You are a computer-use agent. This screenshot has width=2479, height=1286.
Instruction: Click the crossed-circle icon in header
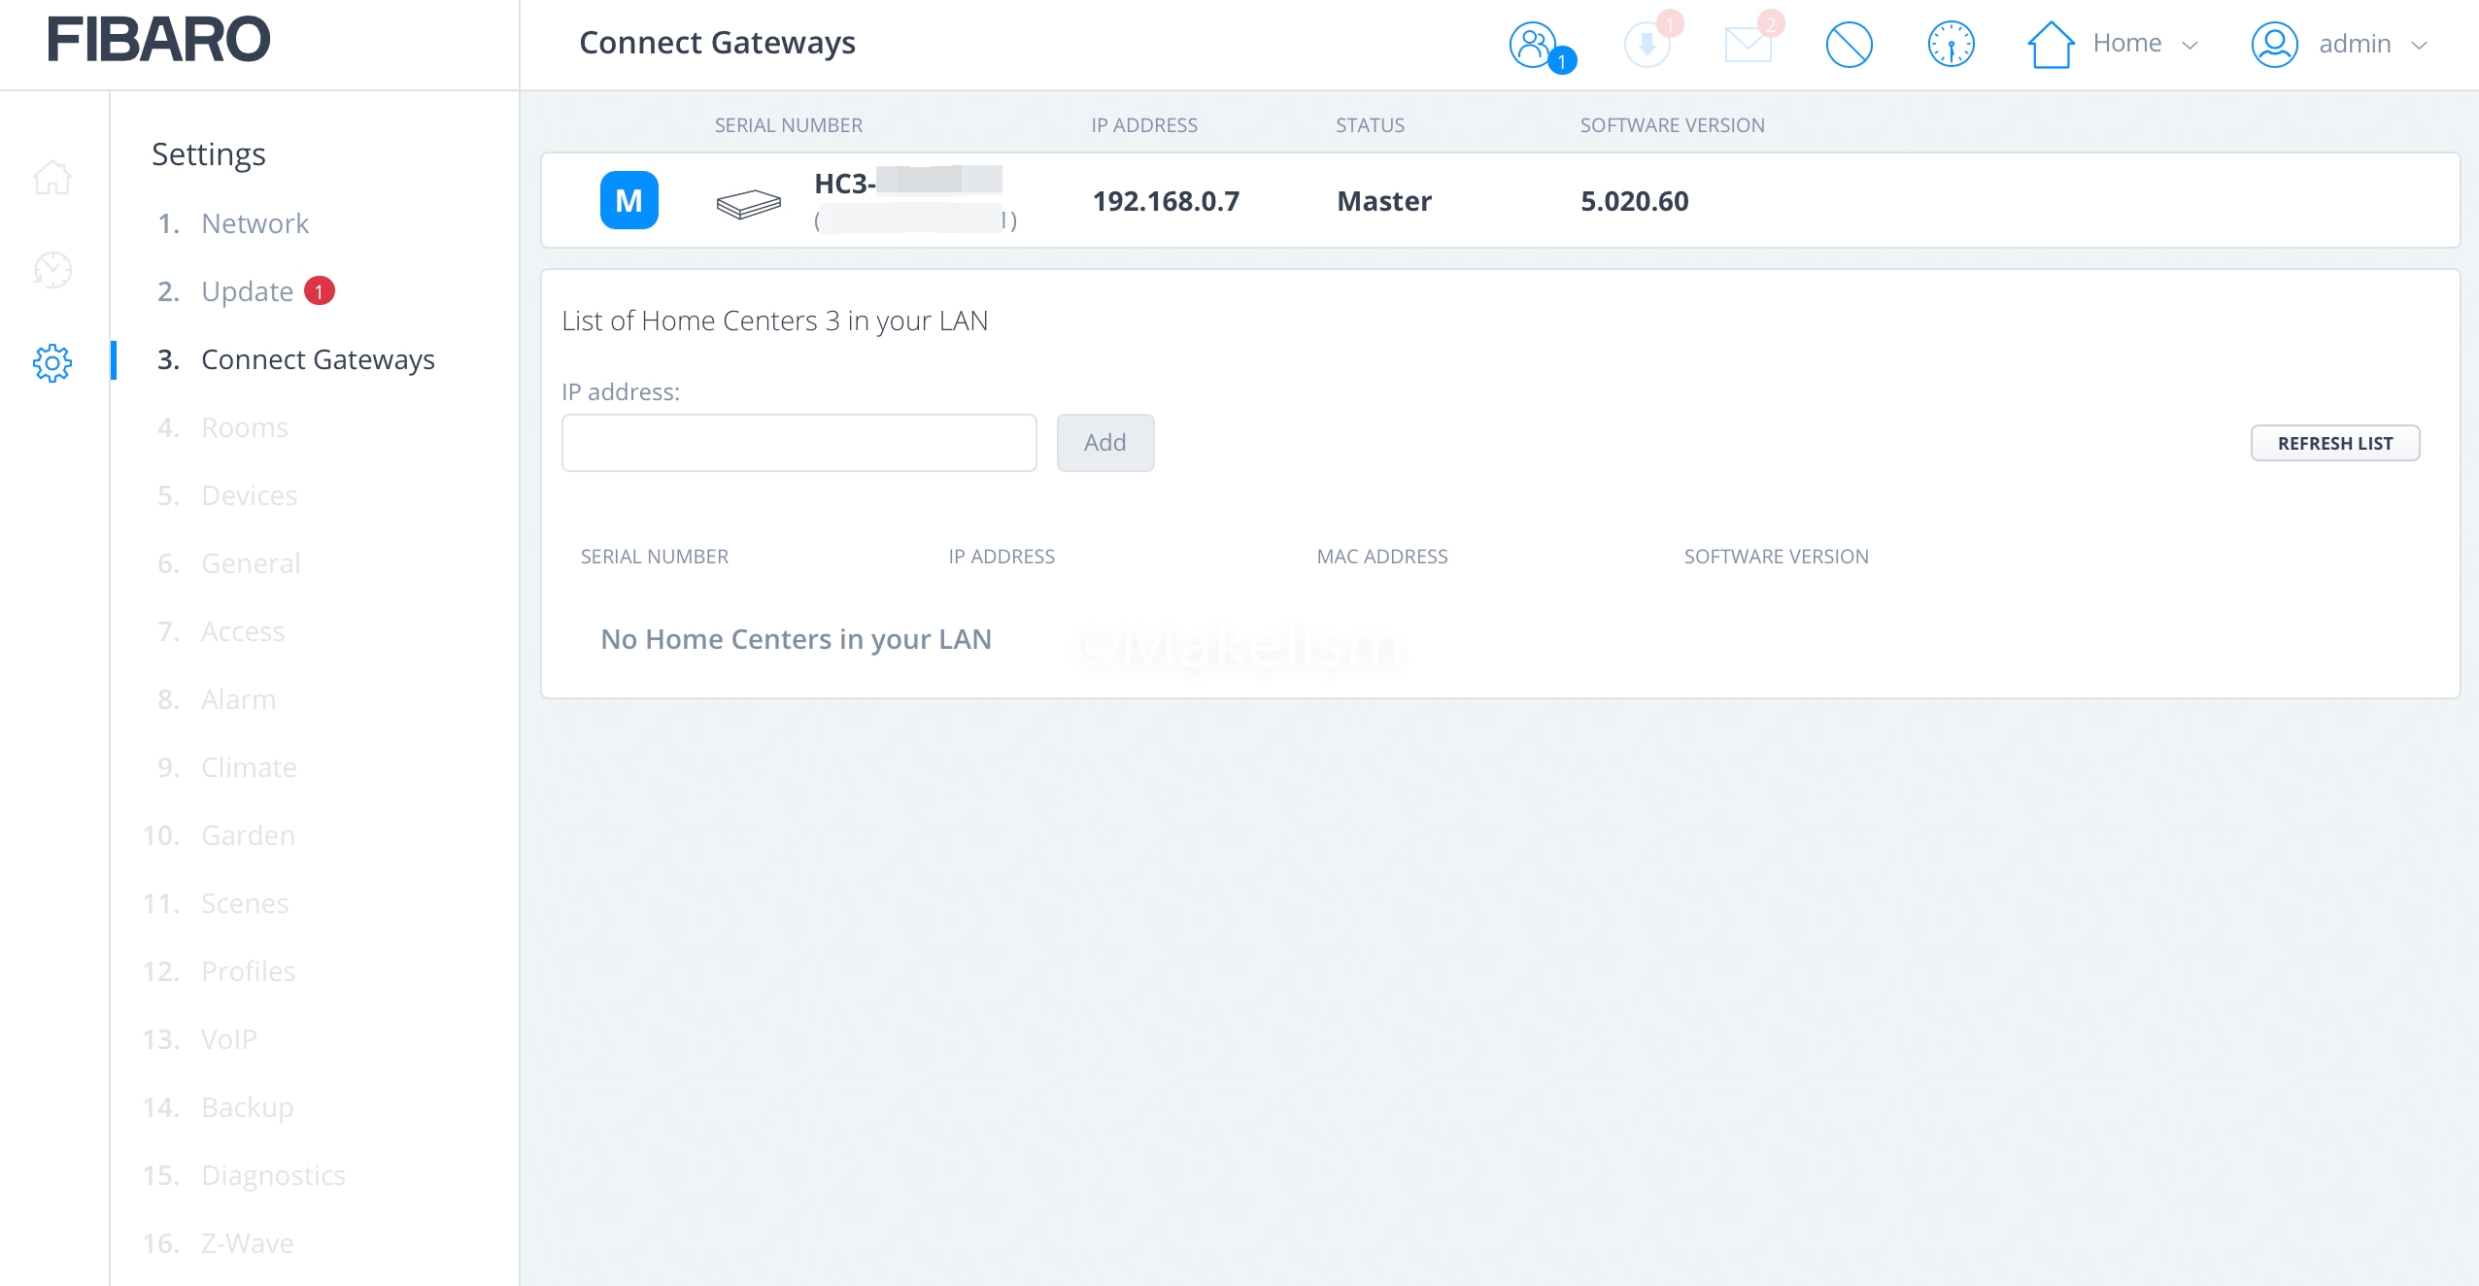pyautogui.click(x=1849, y=45)
